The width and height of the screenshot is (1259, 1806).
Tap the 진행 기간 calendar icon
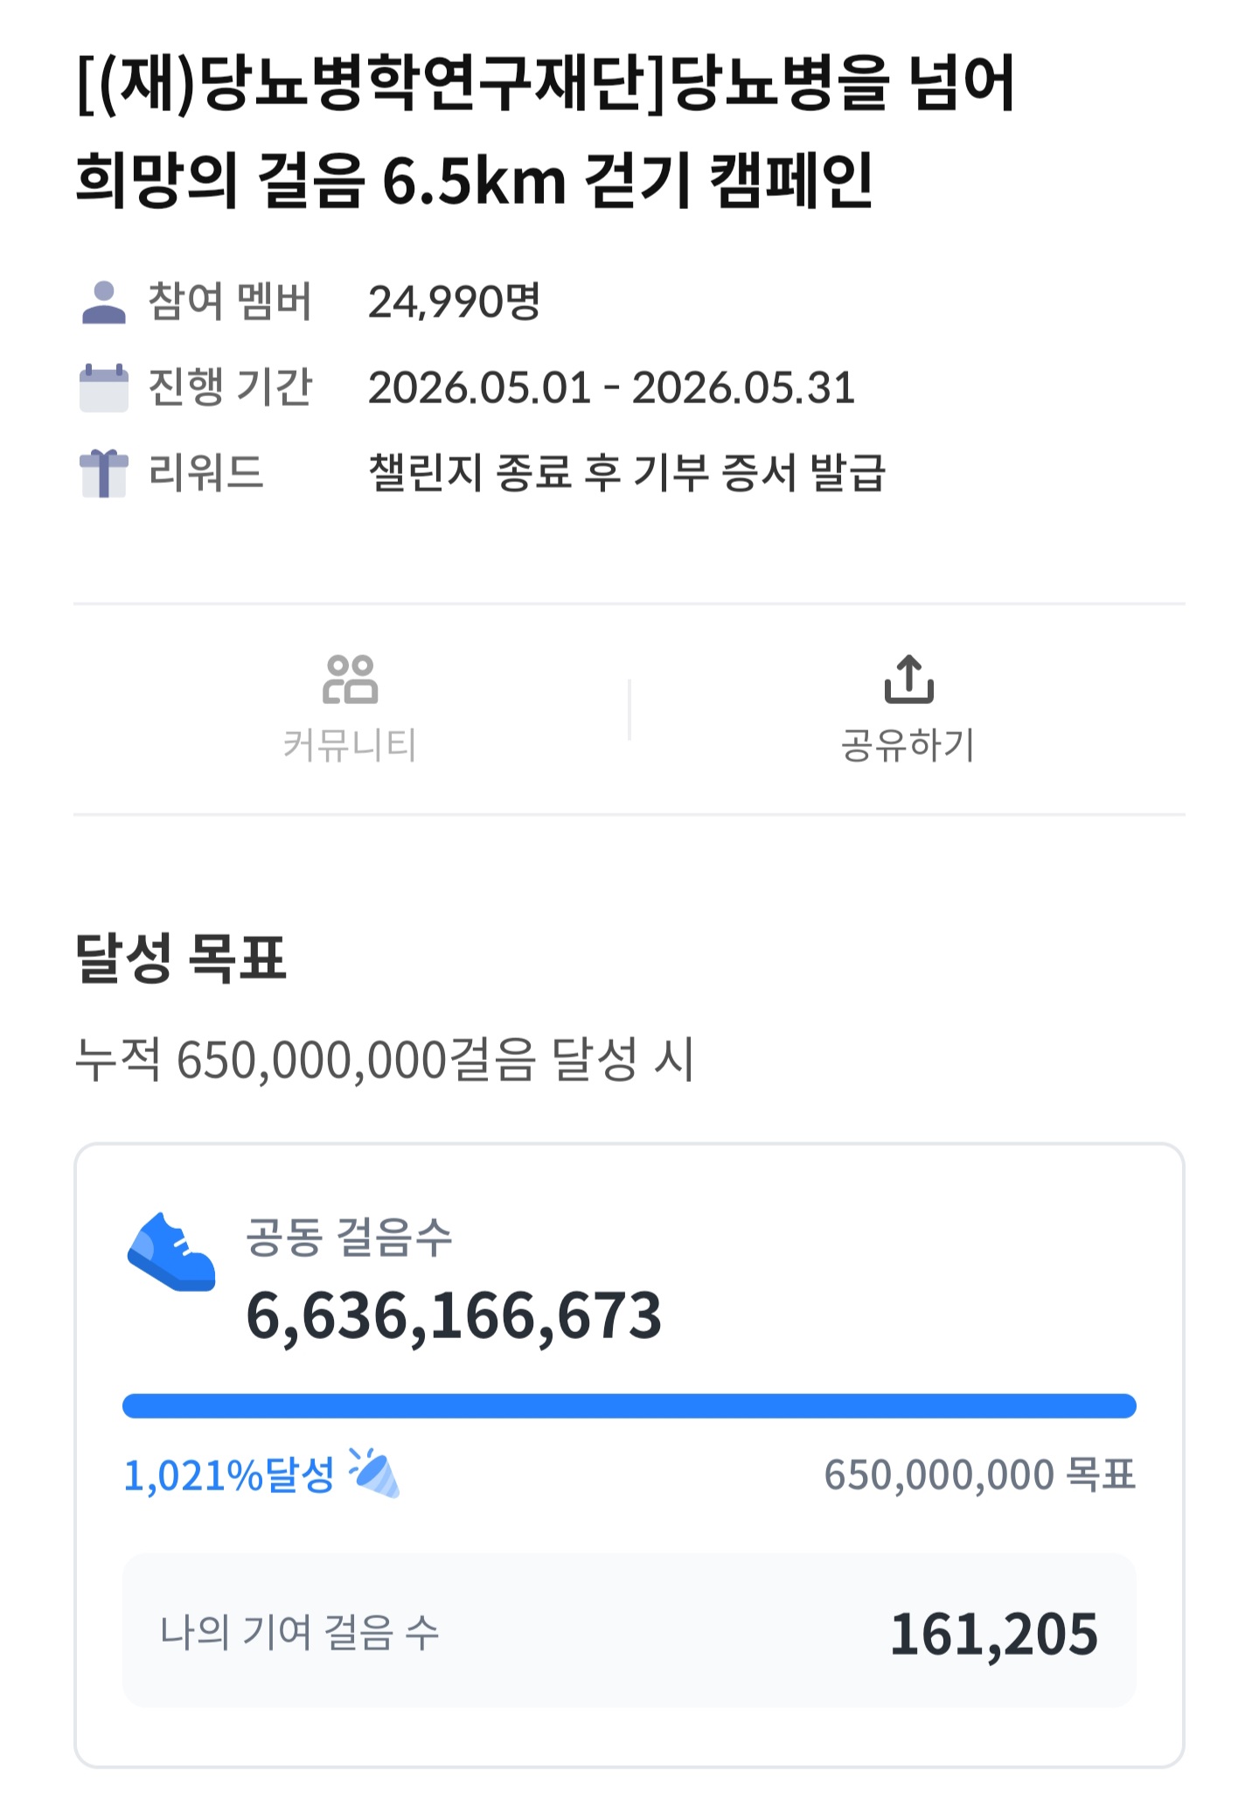click(104, 387)
